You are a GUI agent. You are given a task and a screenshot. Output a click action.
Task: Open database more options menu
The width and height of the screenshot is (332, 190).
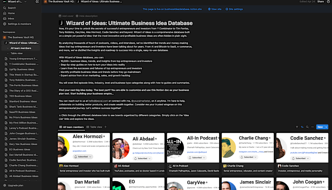point(312,127)
